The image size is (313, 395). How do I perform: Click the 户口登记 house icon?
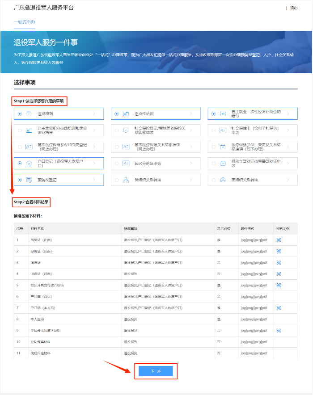29,164
